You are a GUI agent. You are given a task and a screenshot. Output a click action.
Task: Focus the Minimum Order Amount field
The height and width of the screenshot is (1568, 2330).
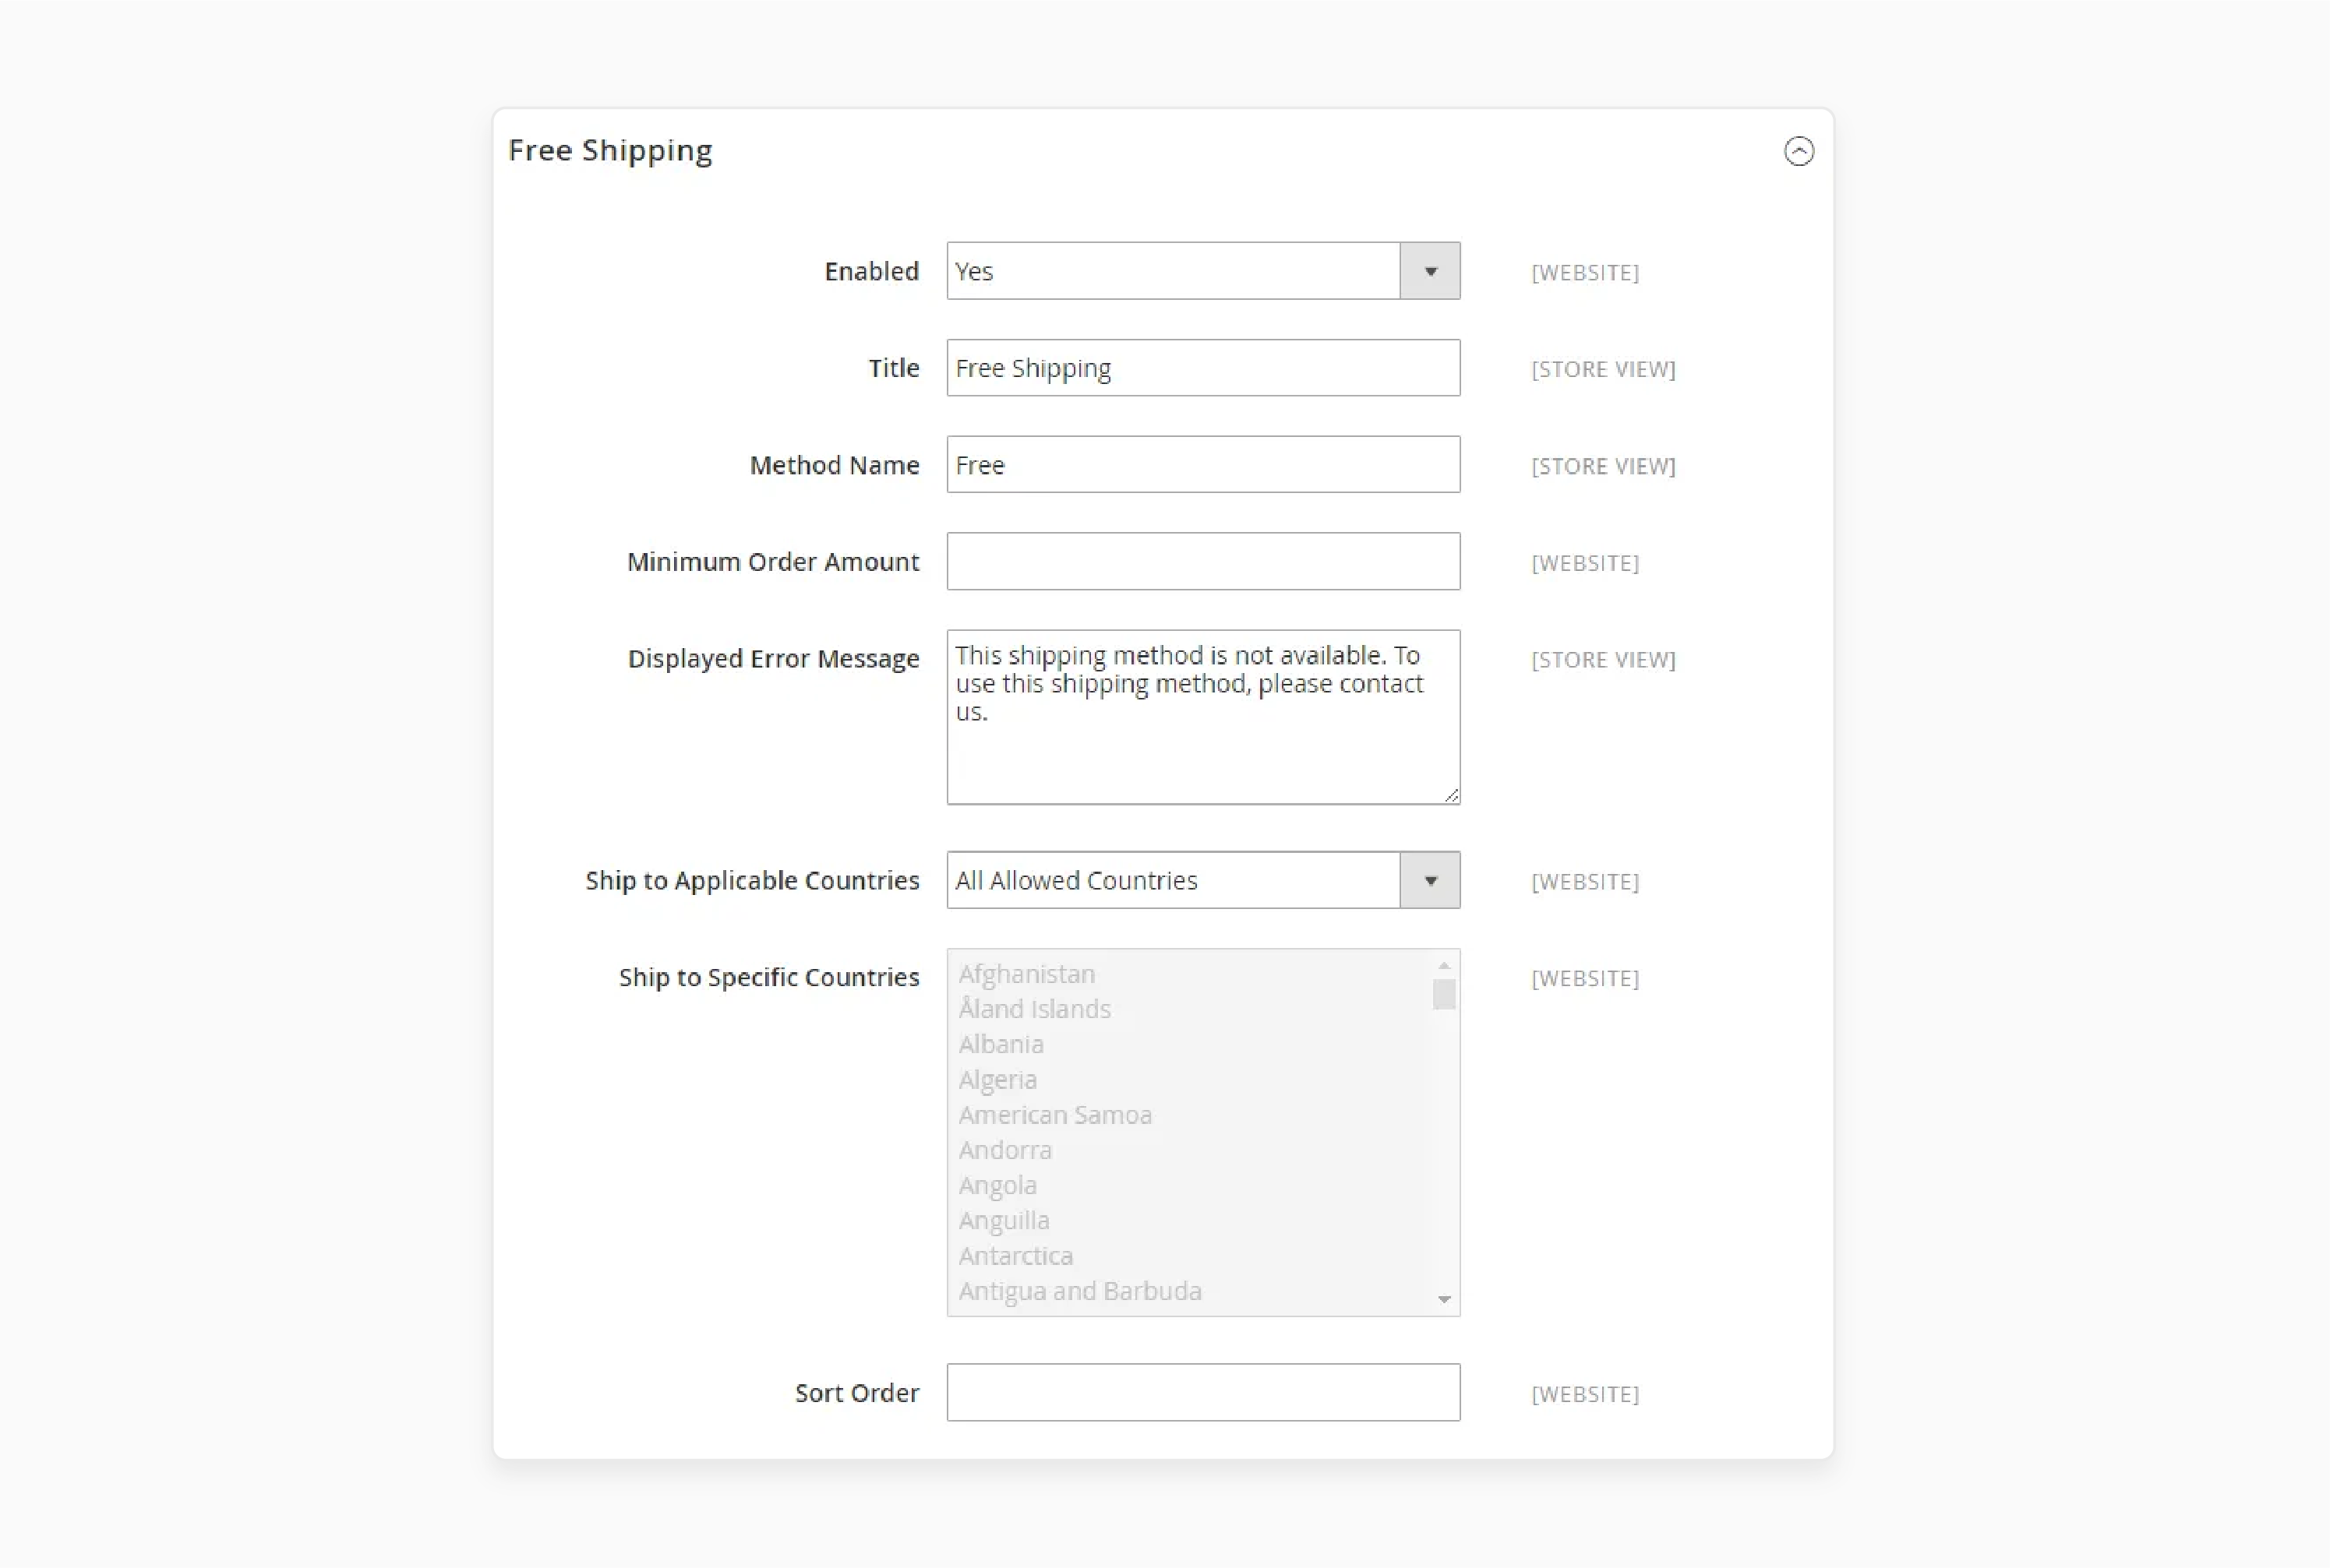click(1203, 562)
